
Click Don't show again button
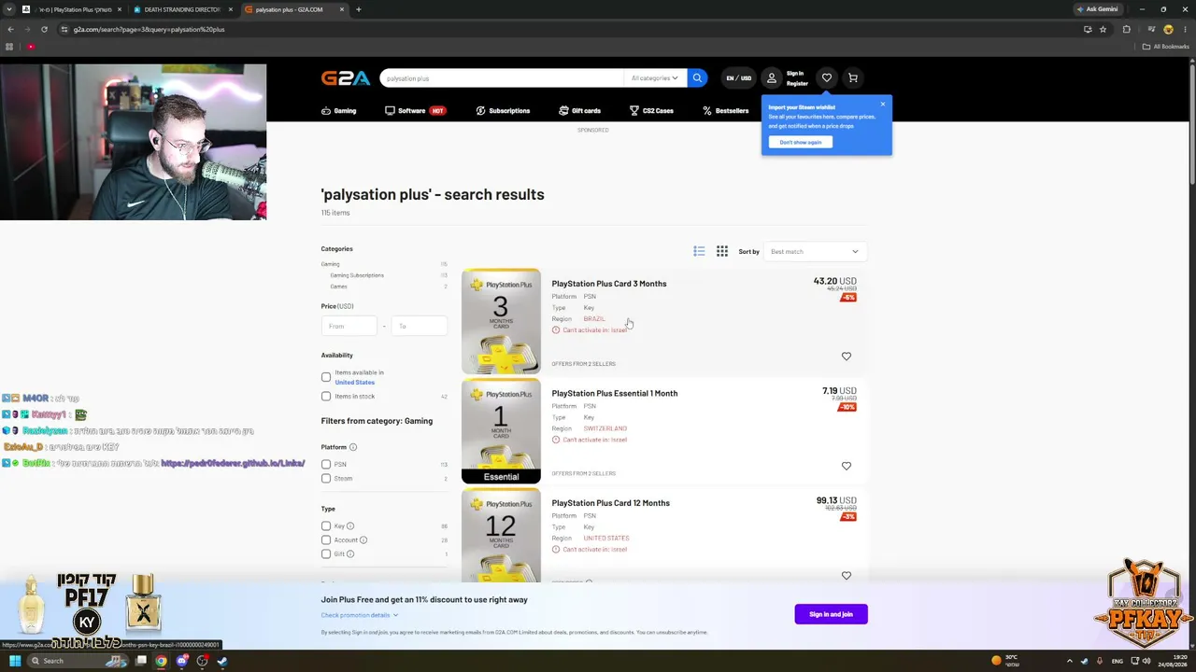(801, 142)
